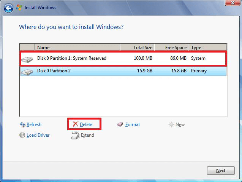242x182 pixels.
Task: Click the red X Delete icon
Action: [x=75, y=124]
